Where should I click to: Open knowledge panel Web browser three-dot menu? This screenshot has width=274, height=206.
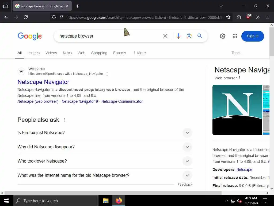pos(239,78)
